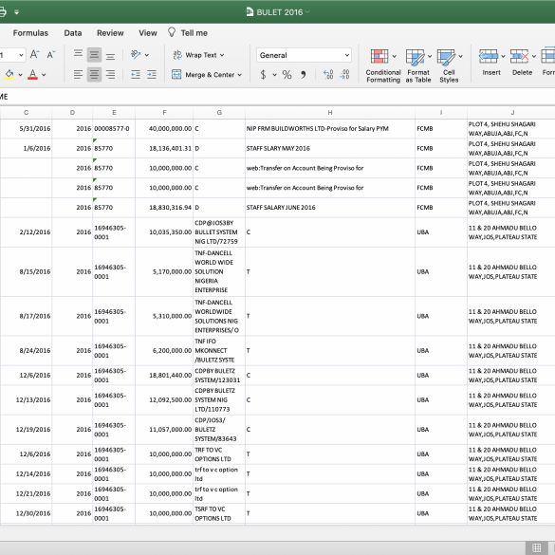Expand currency format dropdown arrow
The image size is (555, 555).
coord(274,75)
